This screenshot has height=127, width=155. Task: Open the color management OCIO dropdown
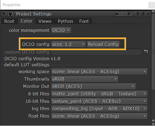click(x=61, y=30)
